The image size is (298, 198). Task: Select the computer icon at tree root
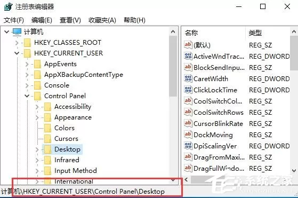[x=17, y=32]
